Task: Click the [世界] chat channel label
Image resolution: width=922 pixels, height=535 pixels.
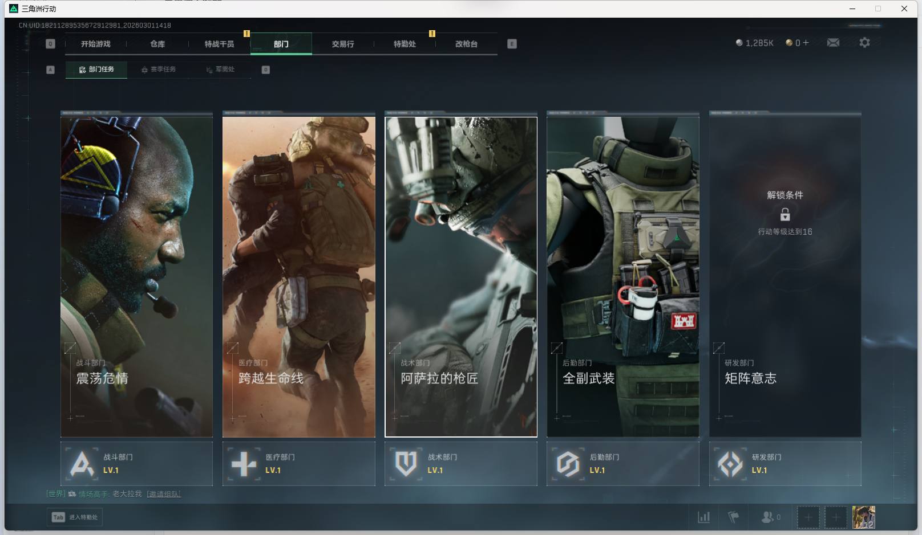Action: tap(56, 494)
